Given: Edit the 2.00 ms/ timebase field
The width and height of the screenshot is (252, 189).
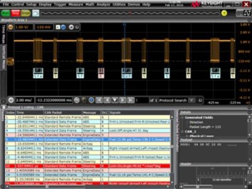Looking at the screenshot, I should click(24, 100).
